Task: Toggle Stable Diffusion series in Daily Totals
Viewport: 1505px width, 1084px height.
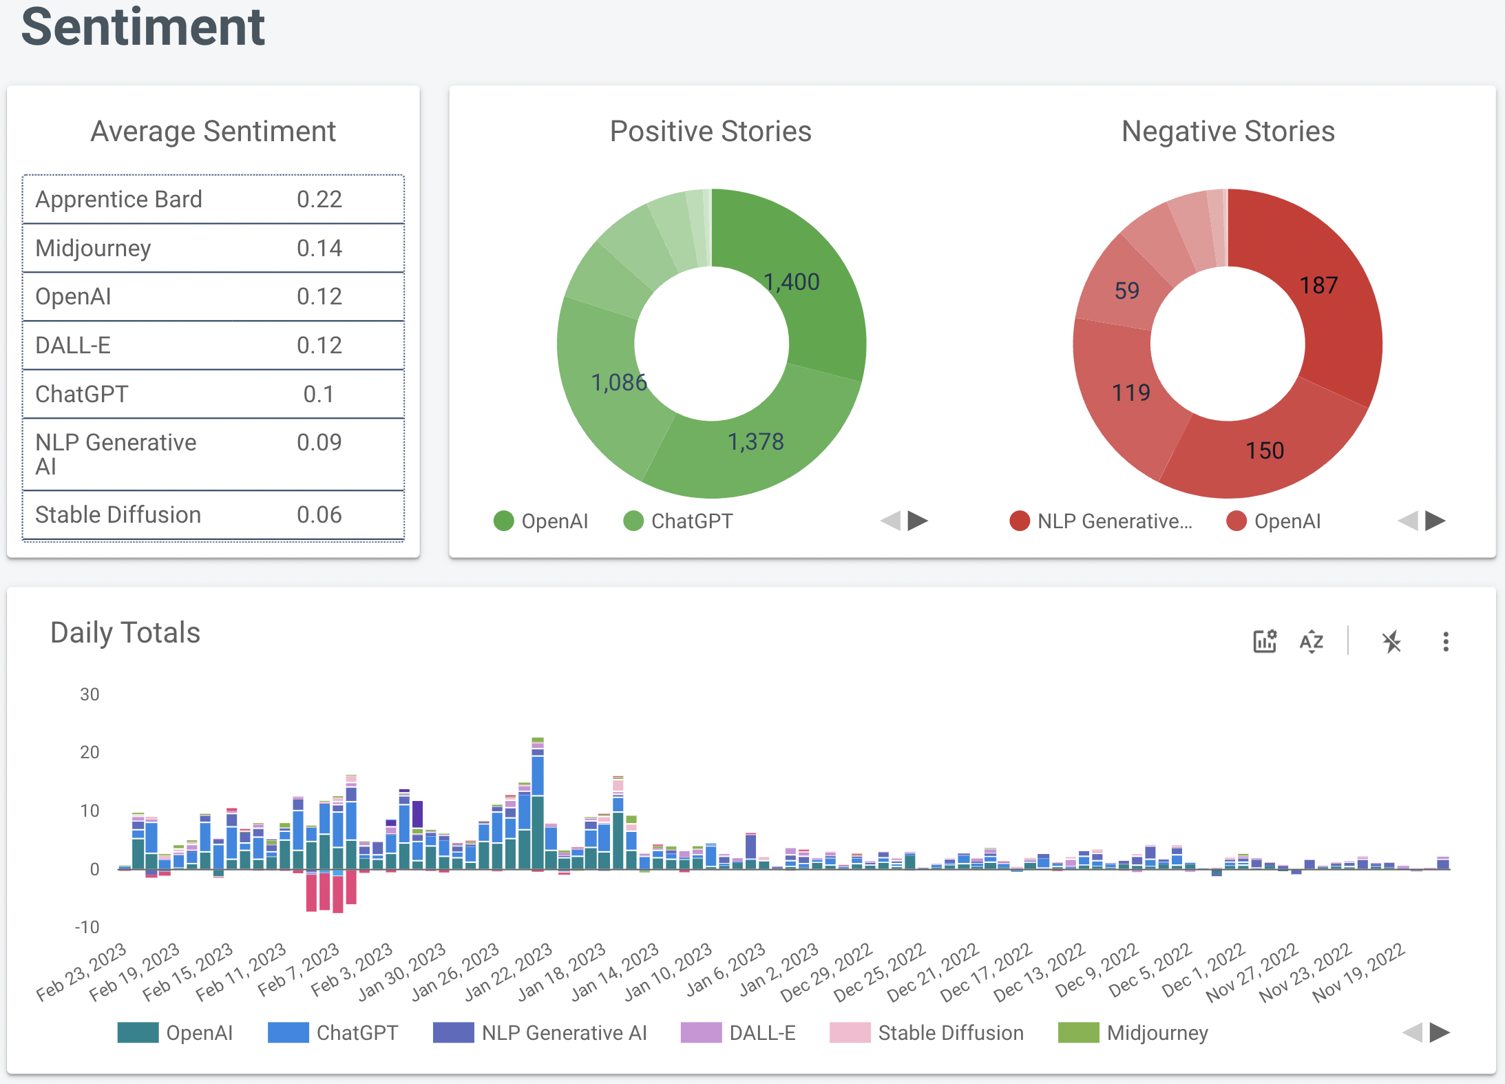Action: point(927,1033)
